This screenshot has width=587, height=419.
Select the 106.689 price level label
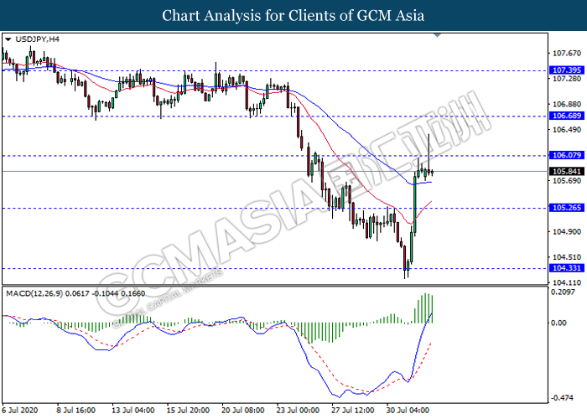coord(567,116)
